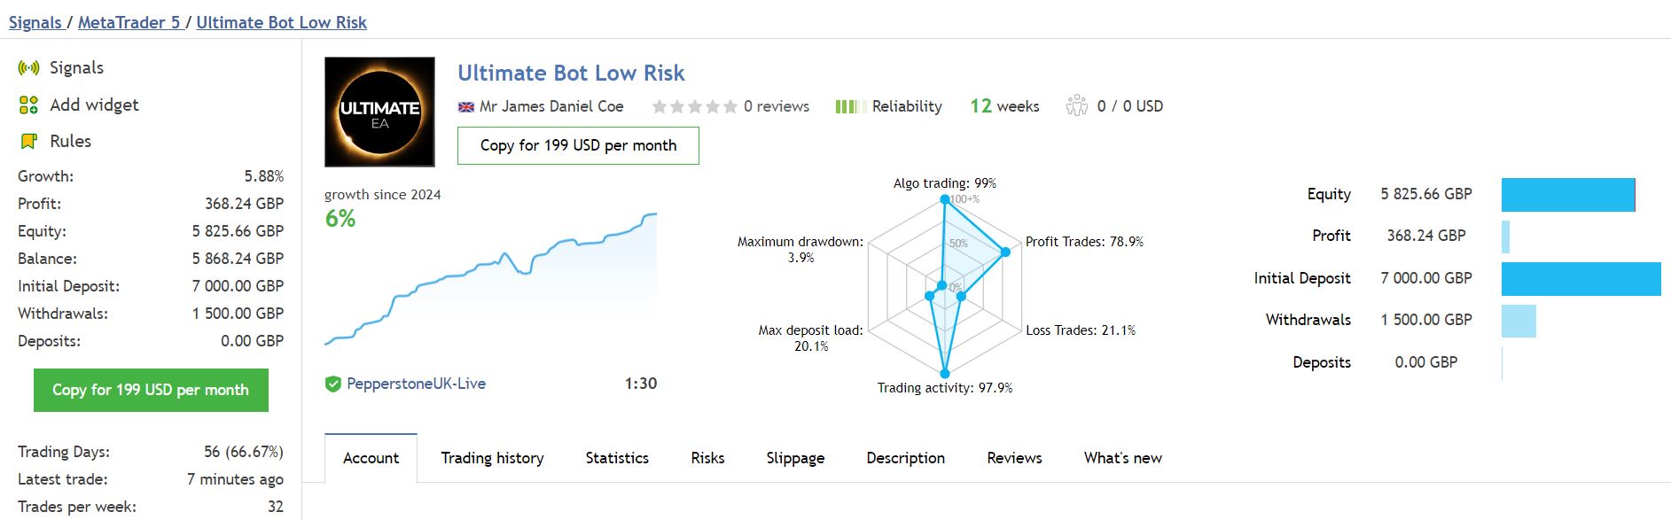This screenshot has height=520, width=1671.
Task: Click the Ultimate EA signal avatar image
Action: pos(379,111)
